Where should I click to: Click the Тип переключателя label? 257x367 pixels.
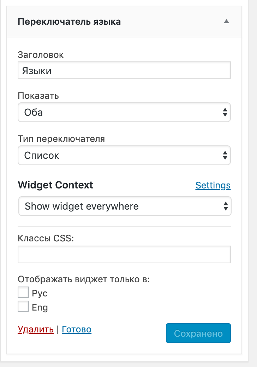click(x=61, y=139)
